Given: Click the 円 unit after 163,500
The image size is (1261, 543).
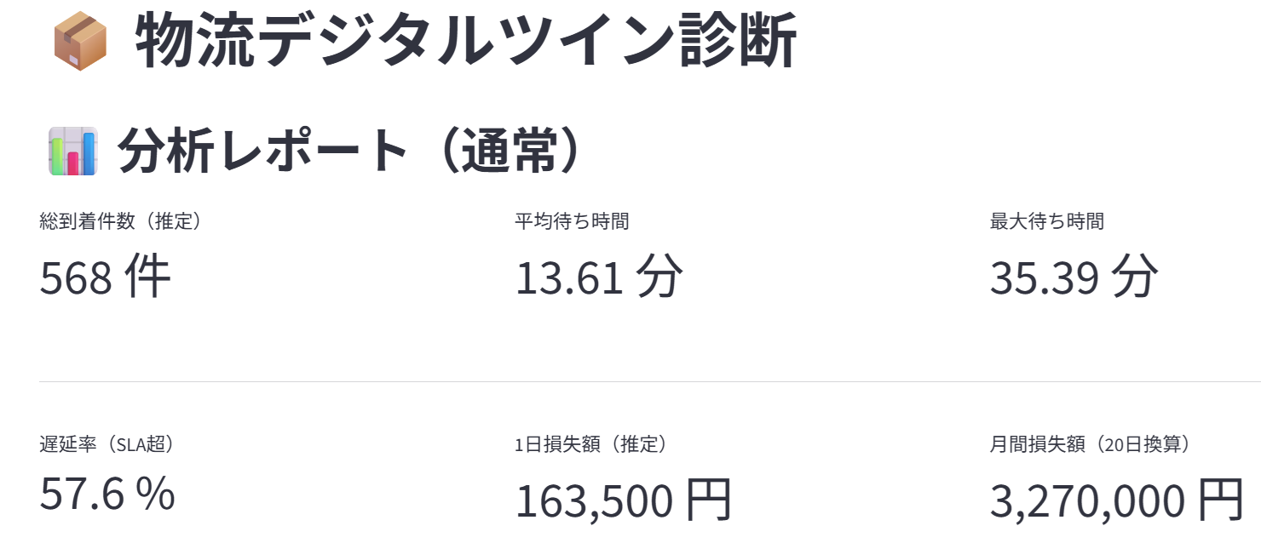Looking at the screenshot, I should coord(709,500).
